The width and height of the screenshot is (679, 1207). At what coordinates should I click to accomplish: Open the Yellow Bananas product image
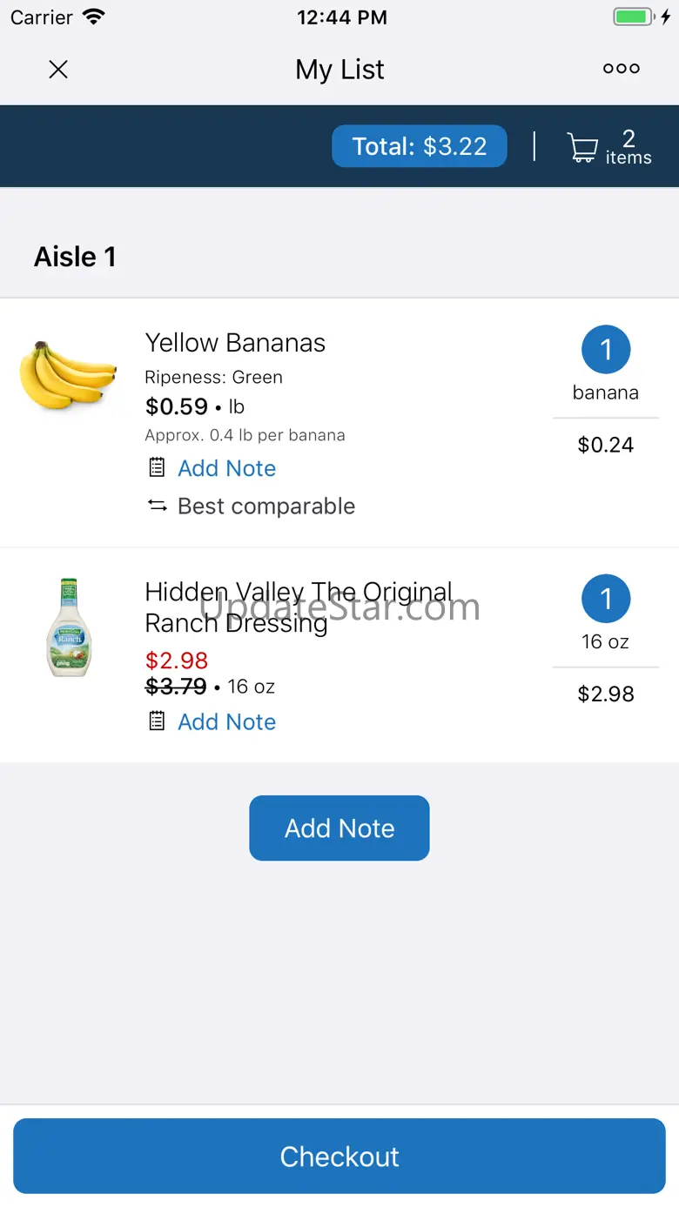click(x=68, y=375)
